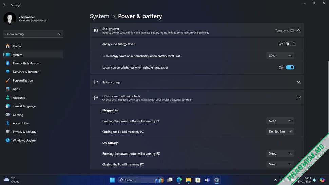Click the Lid & power button list icon
This screenshot has height=185, width=329.
click(96, 98)
